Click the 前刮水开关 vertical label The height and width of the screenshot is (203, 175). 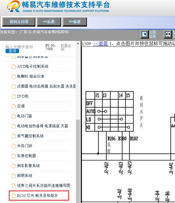(141, 112)
